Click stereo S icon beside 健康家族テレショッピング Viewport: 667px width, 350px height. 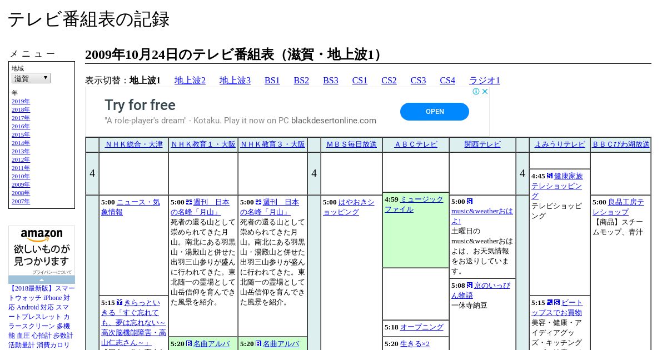[550, 176]
